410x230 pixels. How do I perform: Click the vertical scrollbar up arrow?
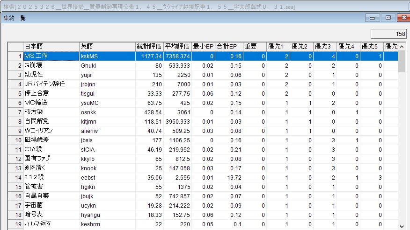click(402, 46)
